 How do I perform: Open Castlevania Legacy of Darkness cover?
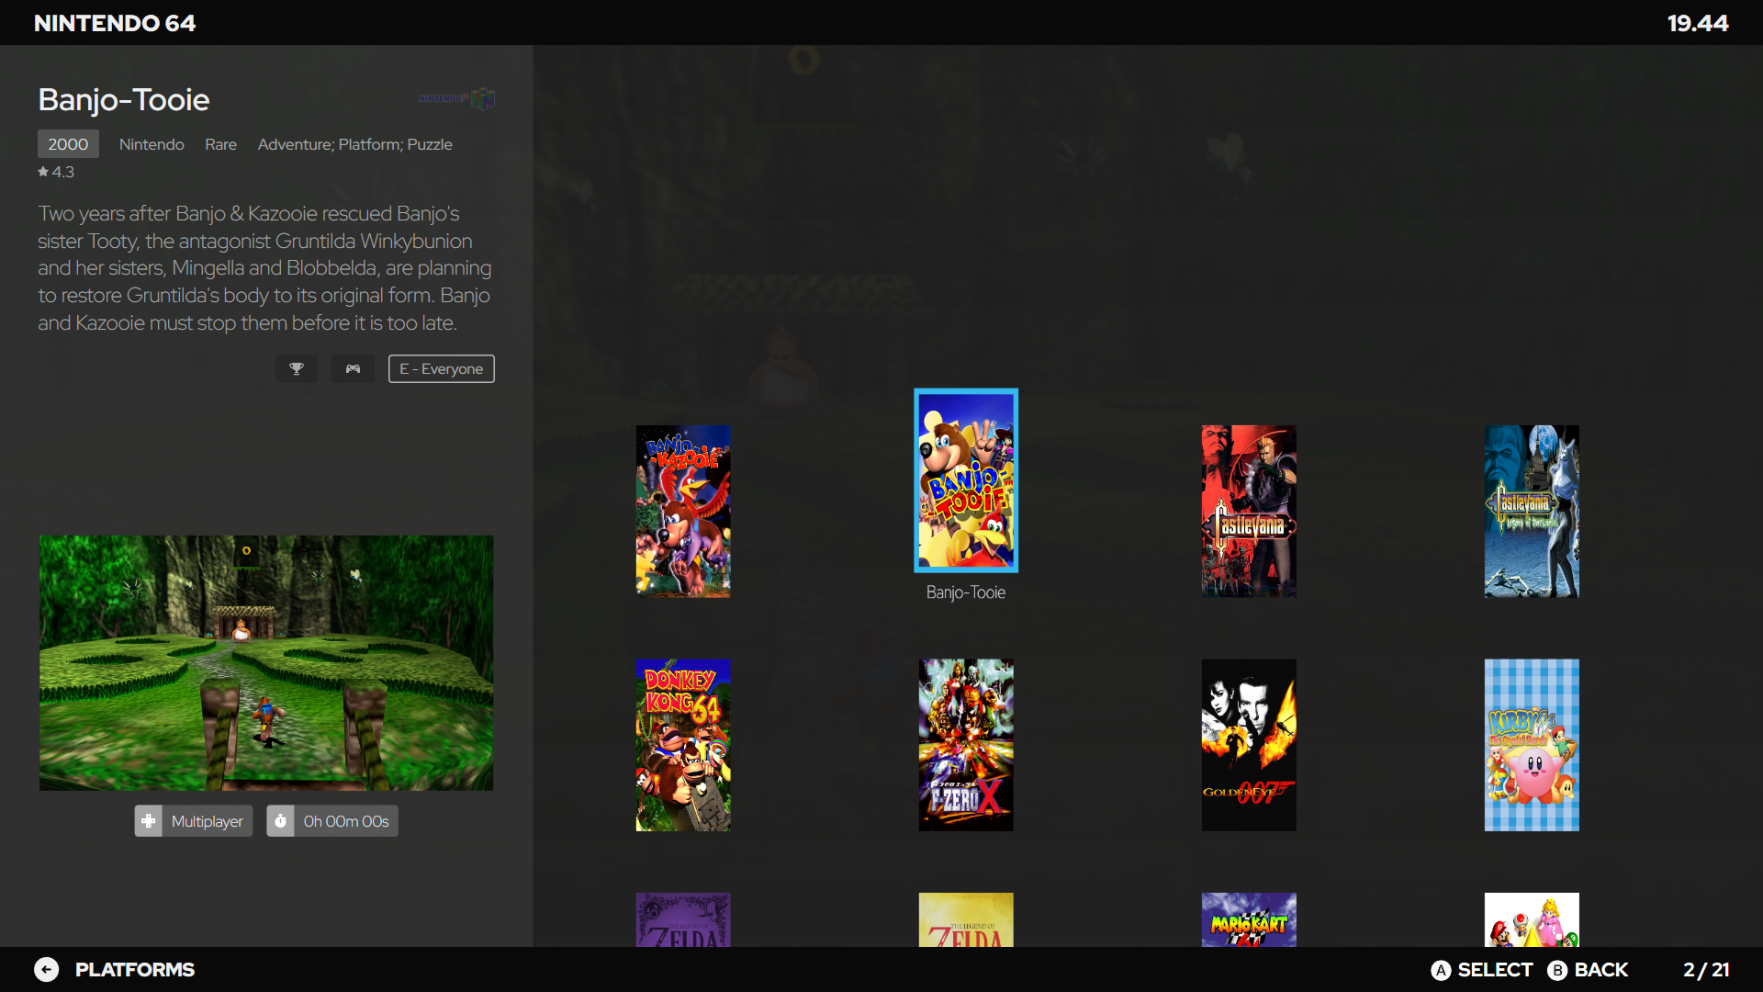click(x=1532, y=512)
